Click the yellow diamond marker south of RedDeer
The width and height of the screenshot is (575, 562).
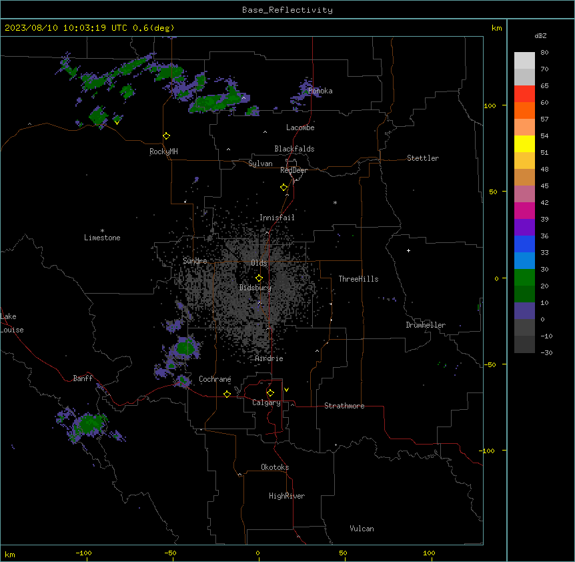[284, 188]
